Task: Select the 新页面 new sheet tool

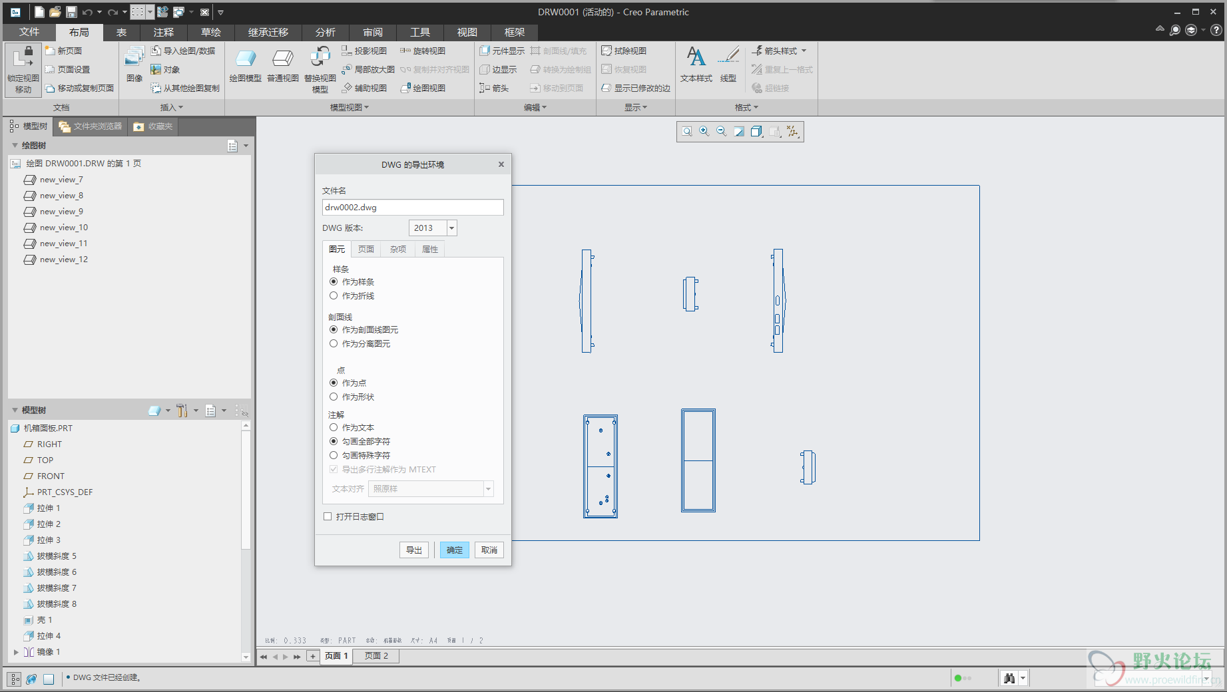Action: pos(64,51)
